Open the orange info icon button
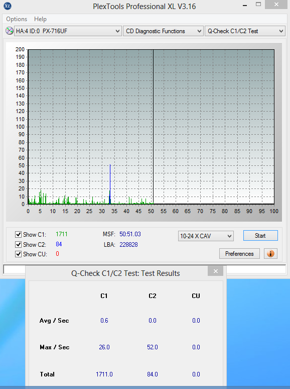The height and width of the screenshot is (389, 290). tap(270, 253)
